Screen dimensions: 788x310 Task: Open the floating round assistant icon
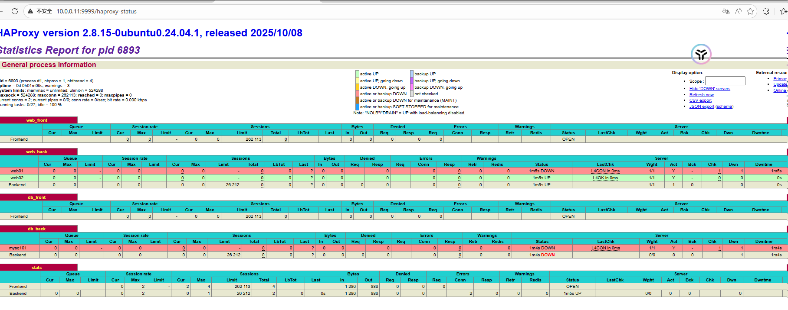coord(701,54)
